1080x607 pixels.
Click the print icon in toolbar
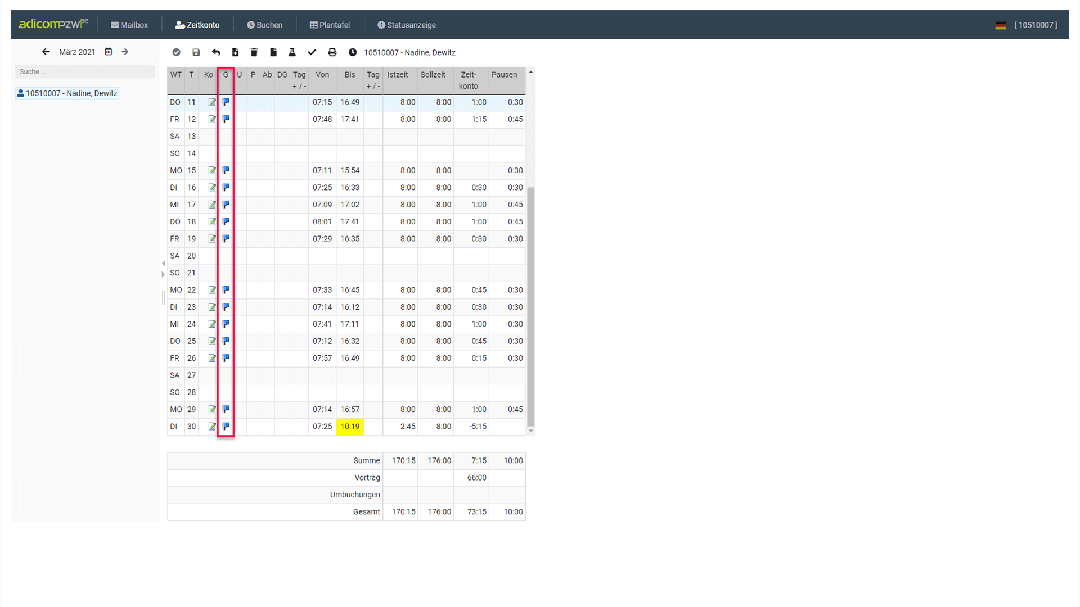click(332, 52)
